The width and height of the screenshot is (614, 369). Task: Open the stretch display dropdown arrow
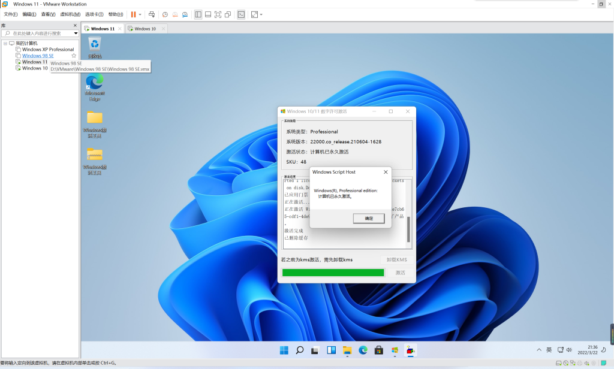(x=261, y=14)
